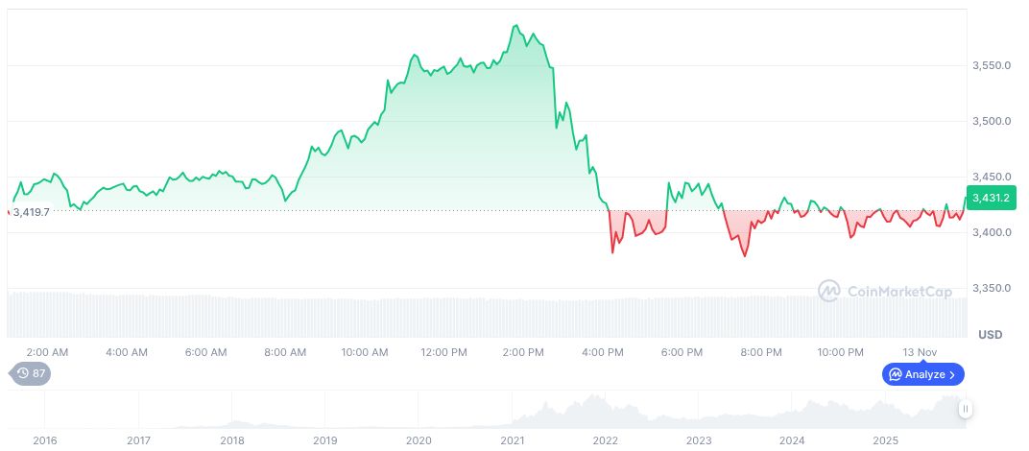This screenshot has height=451, width=1029.
Task: Click the Analyze button text
Action: [x=923, y=374]
